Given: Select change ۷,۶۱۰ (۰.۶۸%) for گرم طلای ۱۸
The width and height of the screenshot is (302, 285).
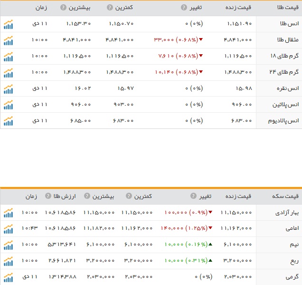Looking at the screenshot, I should (180, 56).
